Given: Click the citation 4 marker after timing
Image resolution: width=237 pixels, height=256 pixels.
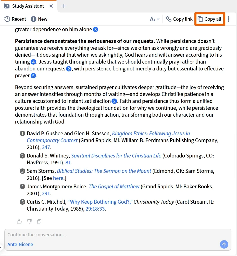Looking at the screenshot, I should point(33,62).
